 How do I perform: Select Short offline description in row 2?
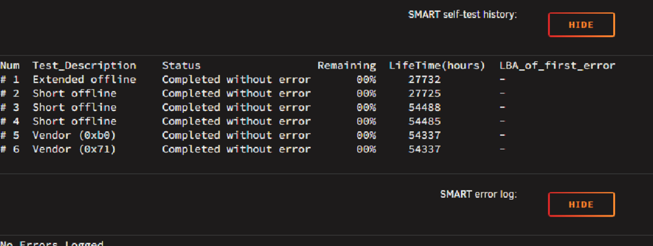pyautogui.click(x=74, y=93)
